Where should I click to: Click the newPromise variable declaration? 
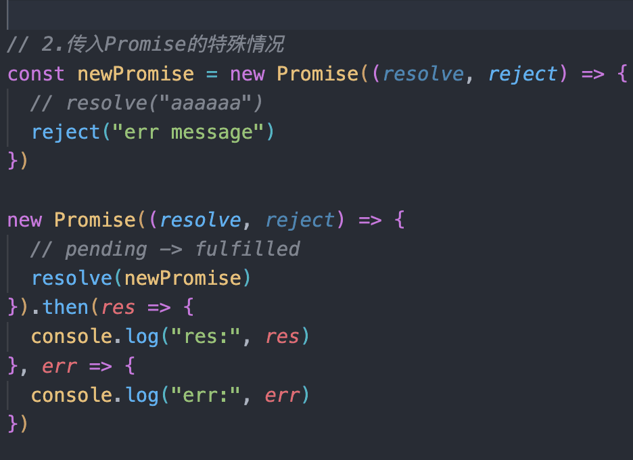(136, 74)
